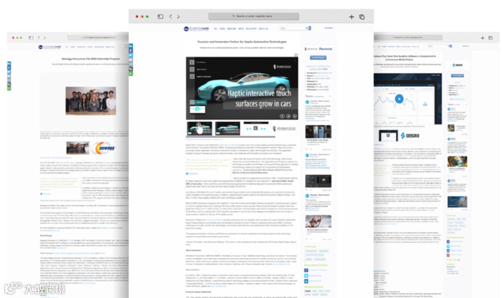
Task: Select the dashboard thumbnail in the right window
Action: [x=388, y=136]
